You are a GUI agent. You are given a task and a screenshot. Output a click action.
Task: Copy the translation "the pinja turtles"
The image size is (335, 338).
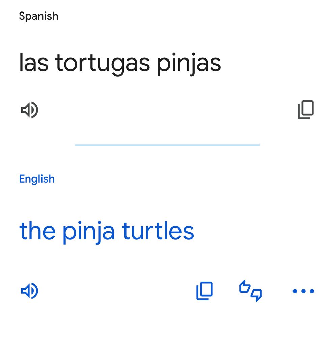[204, 291]
